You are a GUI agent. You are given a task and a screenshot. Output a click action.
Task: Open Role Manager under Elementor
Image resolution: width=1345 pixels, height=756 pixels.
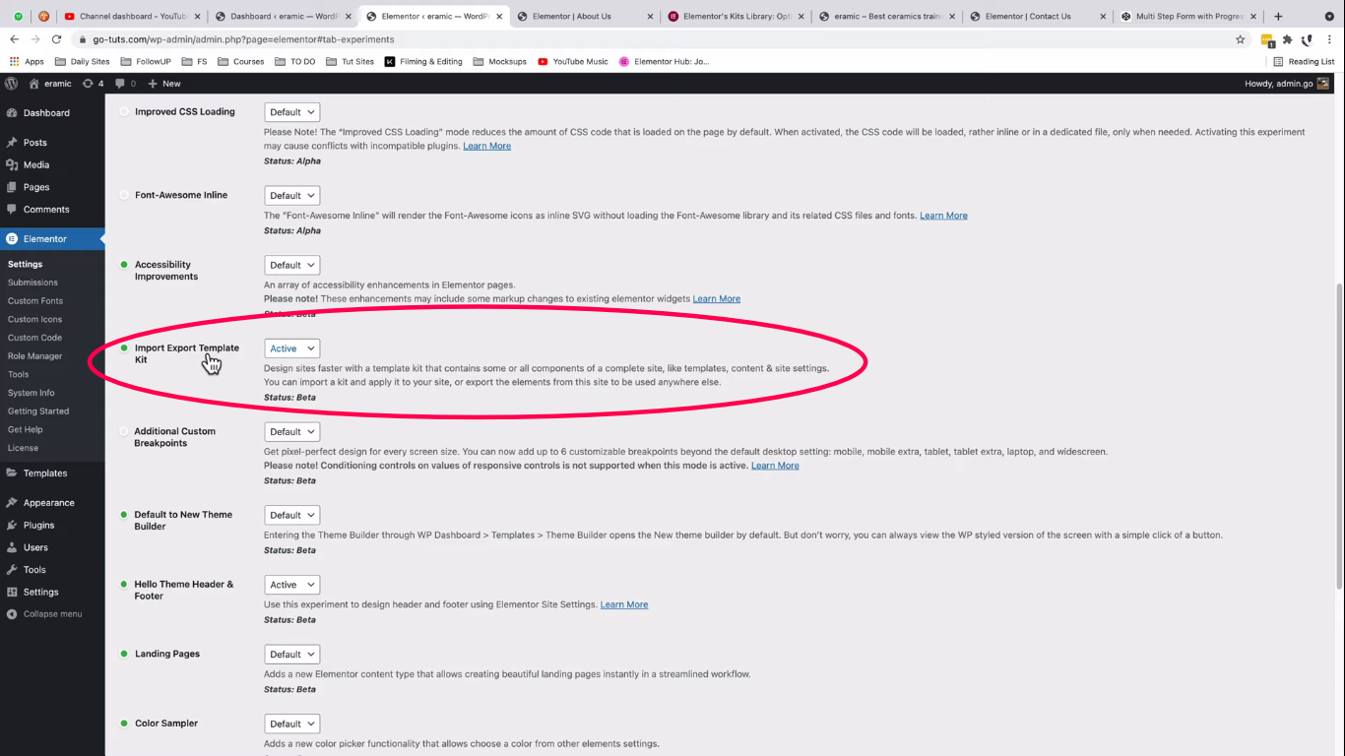coord(34,356)
